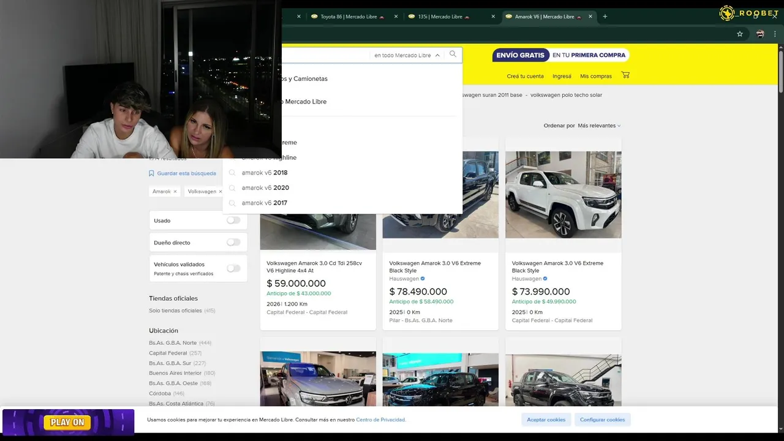This screenshot has width=784, height=441.
Task: Close the Toyota 86 tab
Action: point(396,17)
